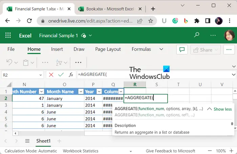Open the Office app launcher grid
This screenshot has height=154, width=237.
8,35
